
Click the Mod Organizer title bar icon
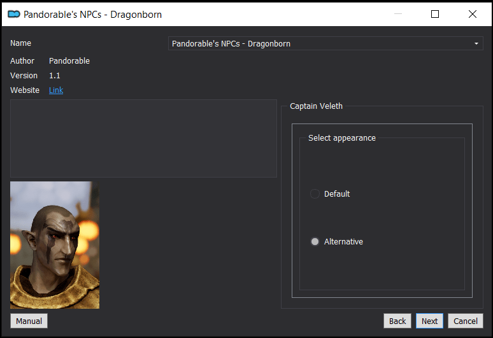[x=14, y=14]
